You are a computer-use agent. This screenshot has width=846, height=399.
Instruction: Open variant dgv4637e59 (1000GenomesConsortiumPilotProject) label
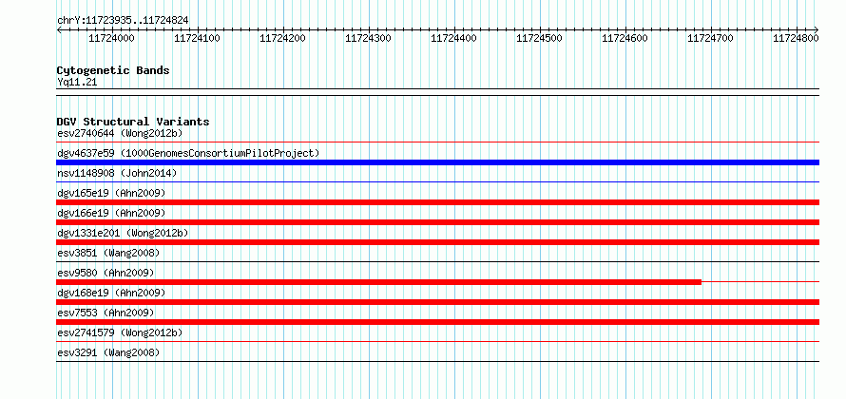pyautogui.click(x=188, y=153)
